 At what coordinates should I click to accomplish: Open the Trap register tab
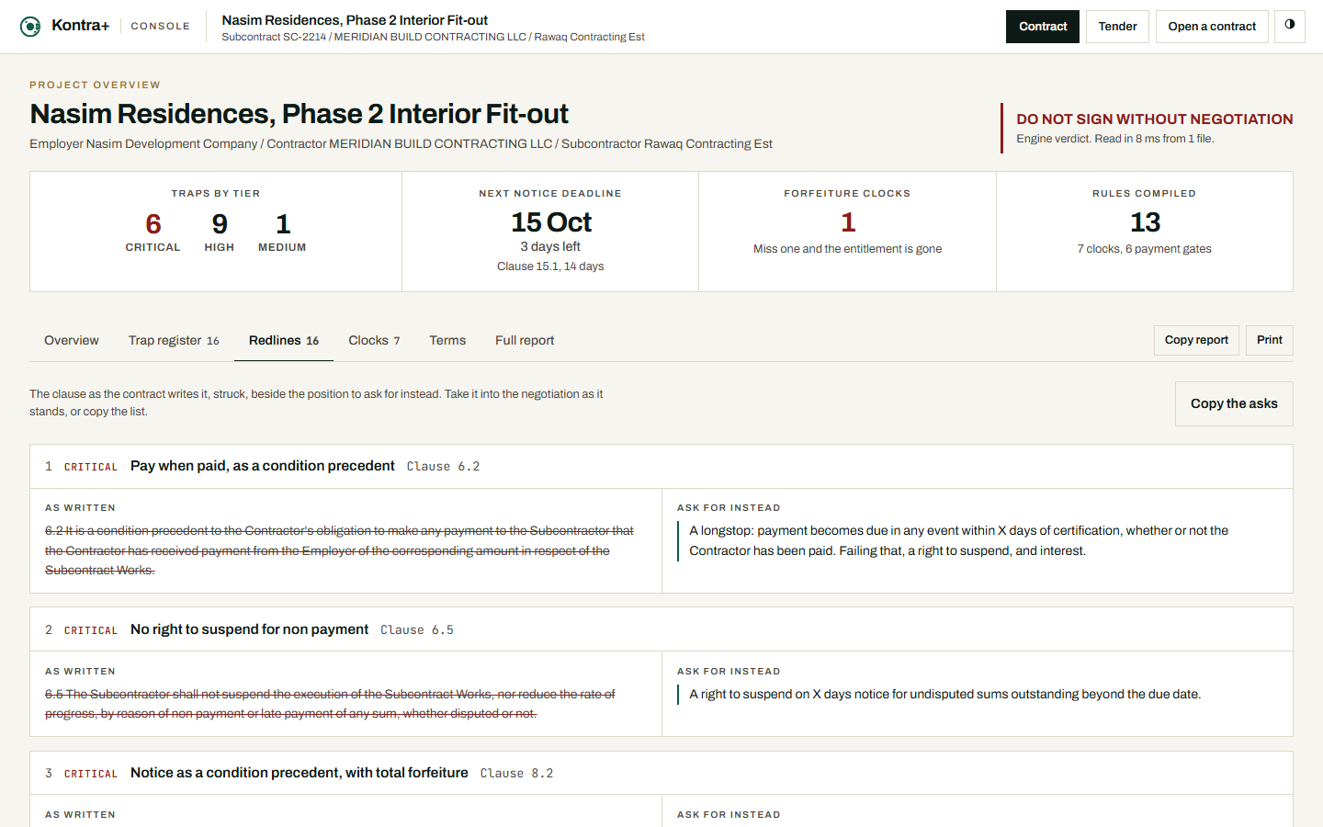(x=174, y=341)
